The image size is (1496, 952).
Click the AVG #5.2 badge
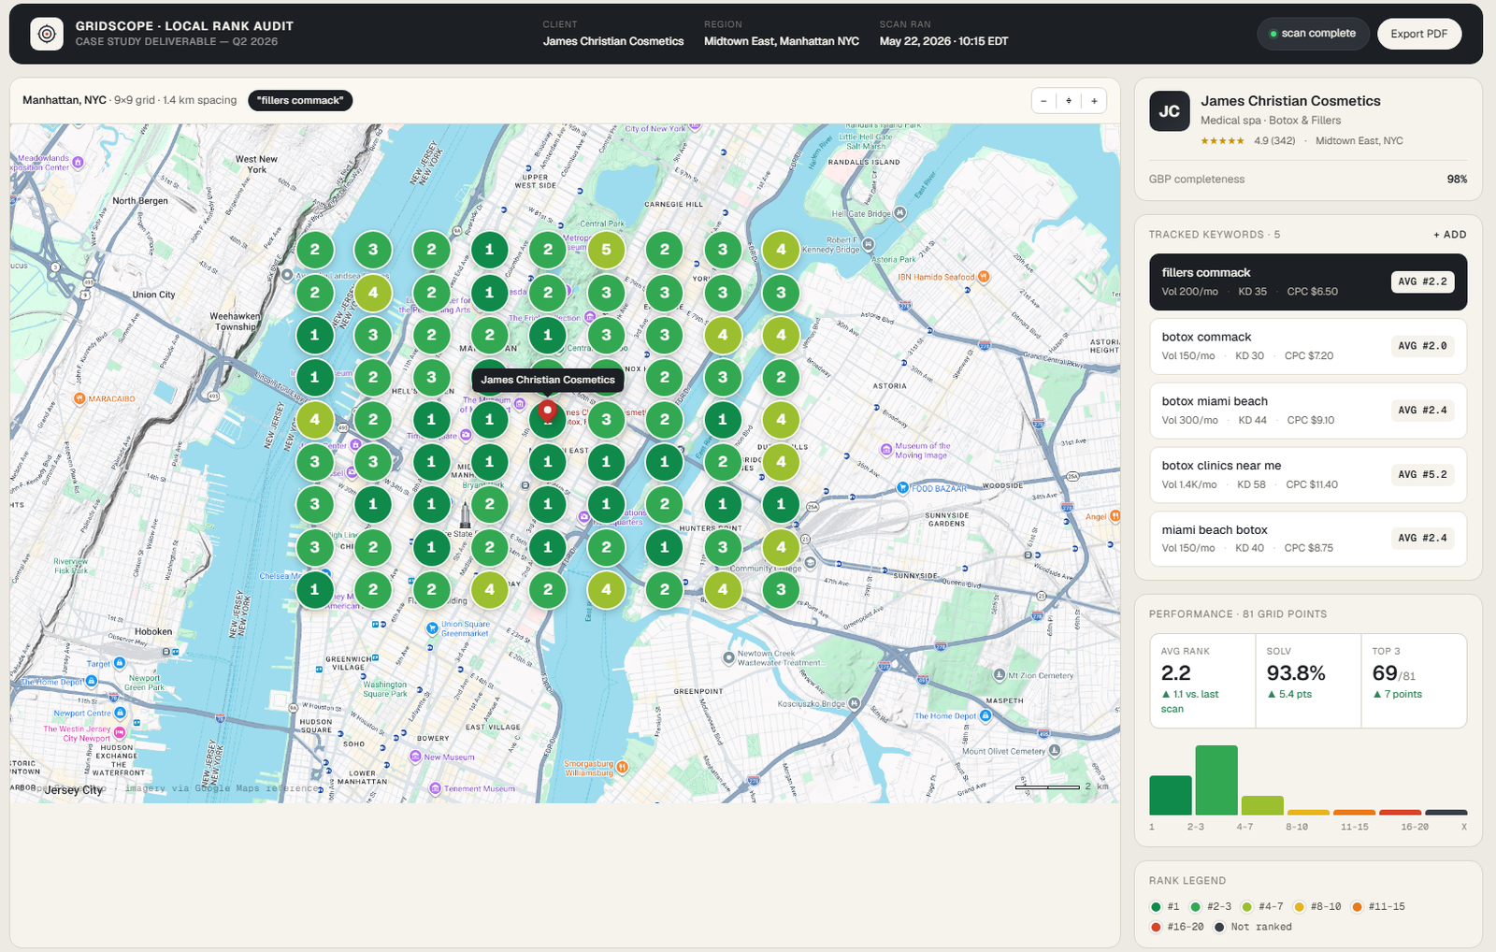coord(1422,475)
